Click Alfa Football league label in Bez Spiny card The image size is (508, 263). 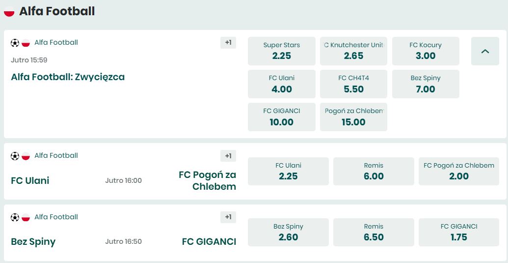tap(56, 217)
